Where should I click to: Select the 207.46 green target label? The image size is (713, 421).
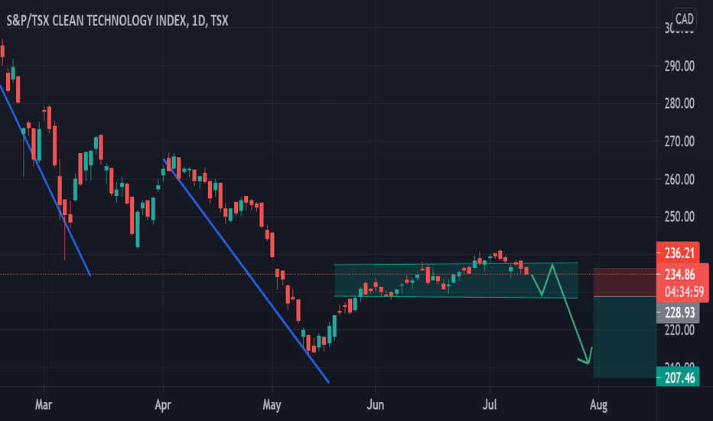(x=678, y=377)
